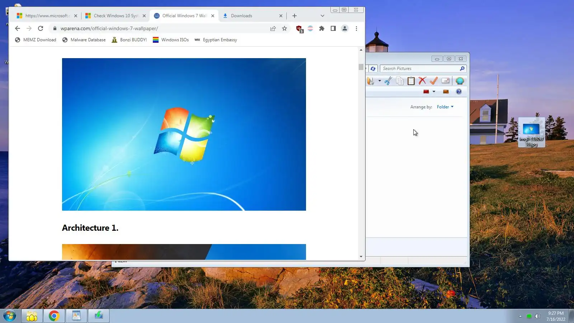Click the Architecture 1. heading text
574x323 pixels.
click(90, 228)
